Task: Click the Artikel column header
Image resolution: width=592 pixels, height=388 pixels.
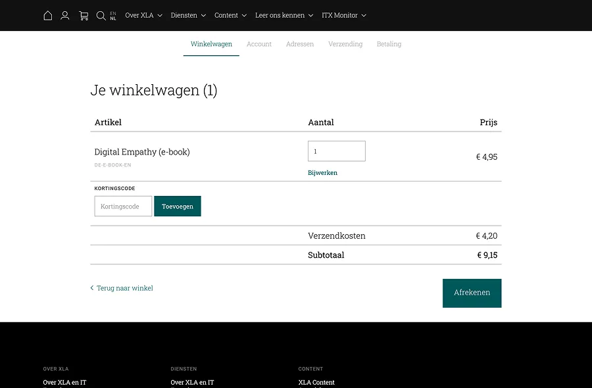Action: [108, 122]
